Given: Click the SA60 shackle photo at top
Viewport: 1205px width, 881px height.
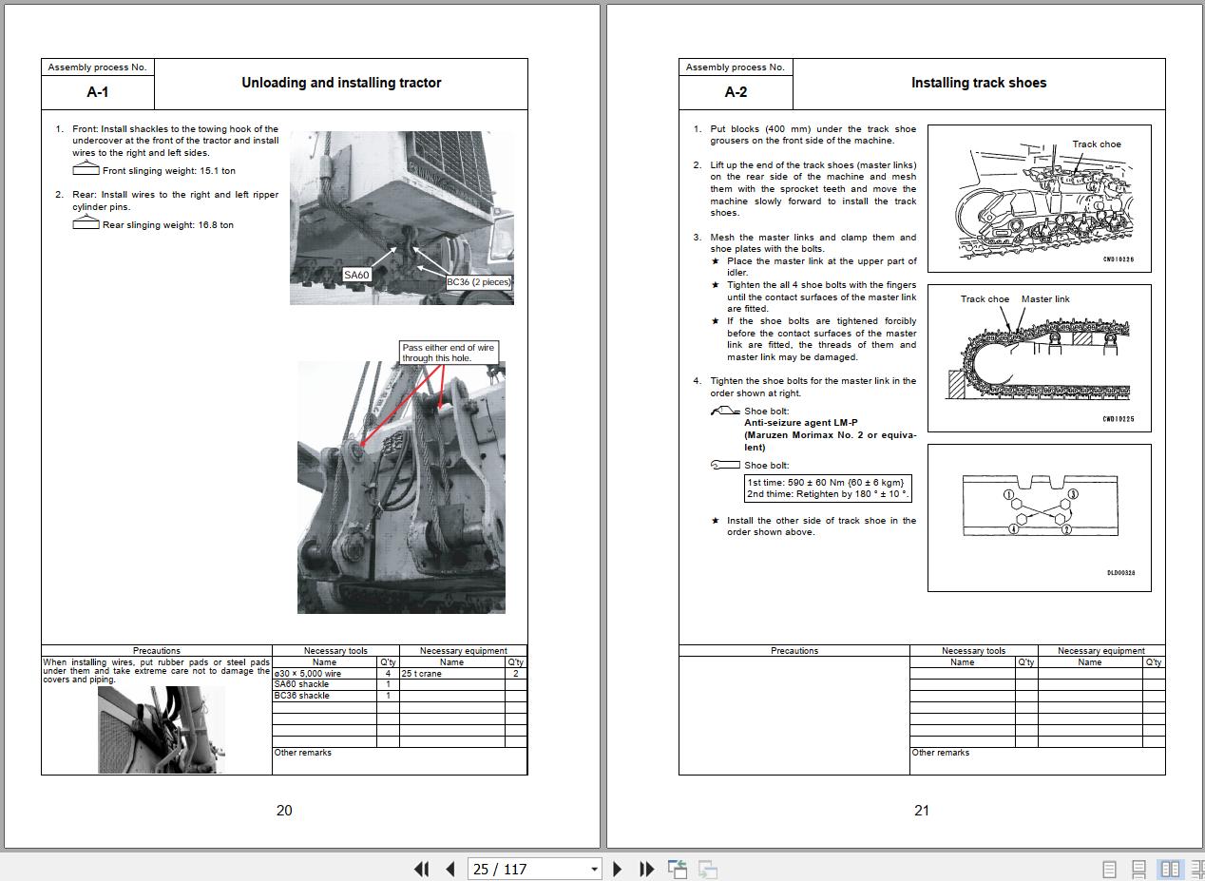Looking at the screenshot, I should click(x=401, y=218).
